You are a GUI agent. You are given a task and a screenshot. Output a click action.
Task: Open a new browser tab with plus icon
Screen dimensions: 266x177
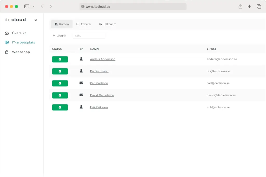point(249,6)
